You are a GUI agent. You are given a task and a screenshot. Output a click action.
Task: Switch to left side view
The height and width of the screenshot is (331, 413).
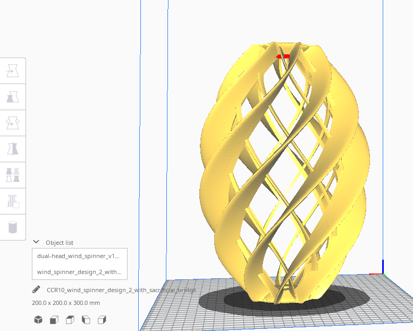86,320
